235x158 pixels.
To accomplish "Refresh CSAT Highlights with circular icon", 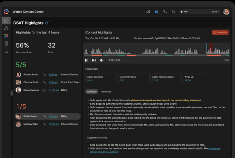I will (x=47, y=23).
